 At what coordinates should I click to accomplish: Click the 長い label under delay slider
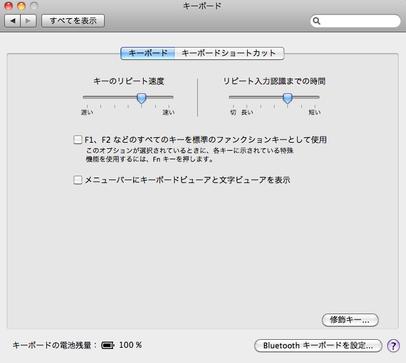(x=247, y=112)
